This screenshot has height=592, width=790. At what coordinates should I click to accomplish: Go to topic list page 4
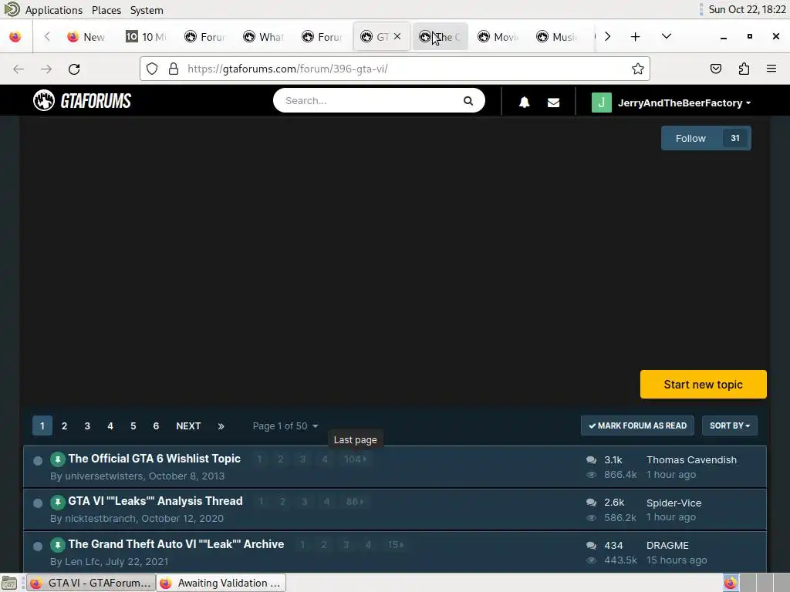(110, 425)
